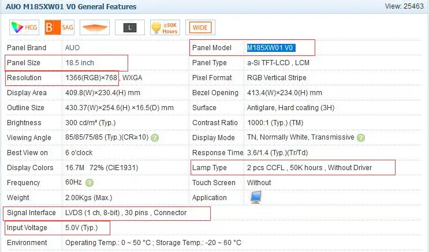Click the HCG color gamut feature icon
The height and width of the screenshot is (252, 429).
[x=24, y=27]
